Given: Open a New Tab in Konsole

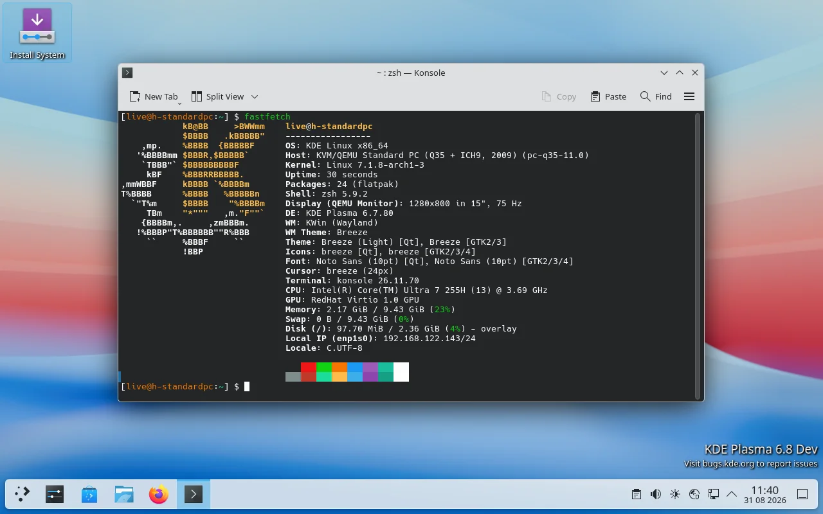Looking at the screenshot, I should (x=154, y=96).
